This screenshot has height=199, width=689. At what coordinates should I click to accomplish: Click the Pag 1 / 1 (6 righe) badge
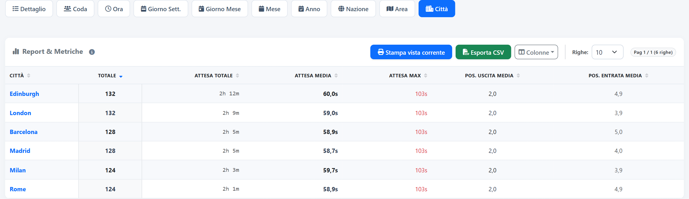[653, 52]
